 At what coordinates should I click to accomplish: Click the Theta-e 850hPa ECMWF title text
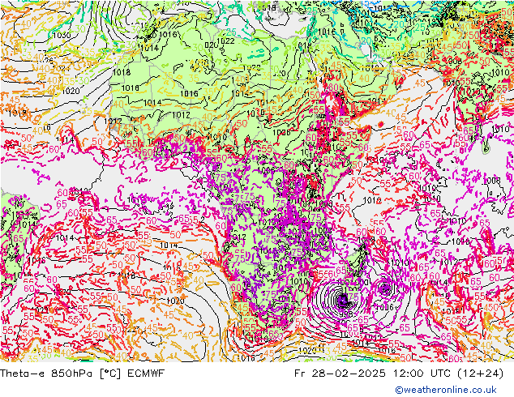[x=82, y=373]
